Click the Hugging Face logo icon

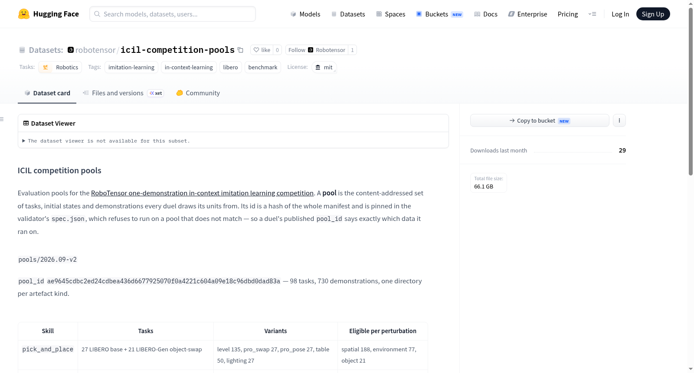tap(24, 14)
